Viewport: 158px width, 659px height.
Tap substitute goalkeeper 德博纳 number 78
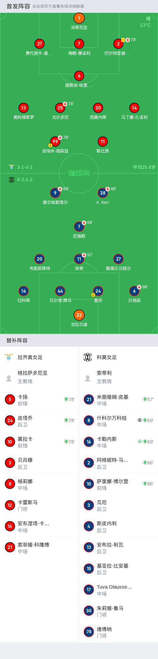point(118,632)
